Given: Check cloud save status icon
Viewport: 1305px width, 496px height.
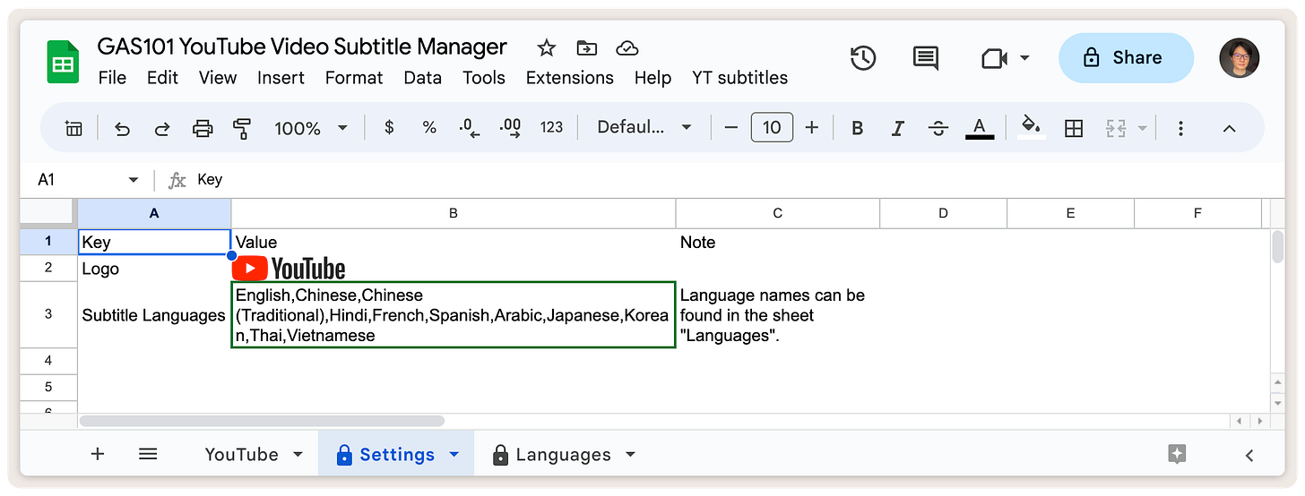Looking at the screenshot, I should coord(627,47).
